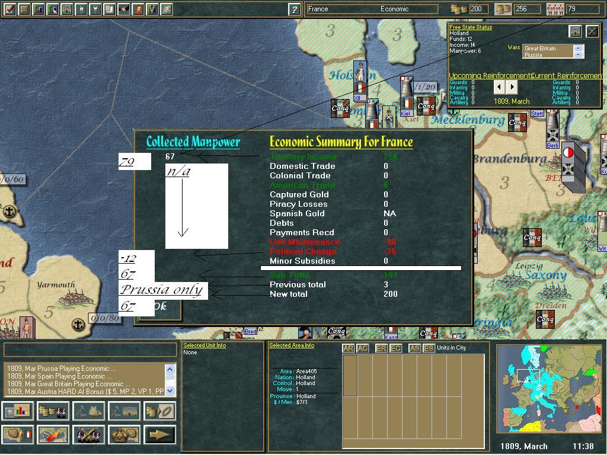This screenshot has height=455, width=607.
Task: Select the AS units tab
Action: (414, 348)
